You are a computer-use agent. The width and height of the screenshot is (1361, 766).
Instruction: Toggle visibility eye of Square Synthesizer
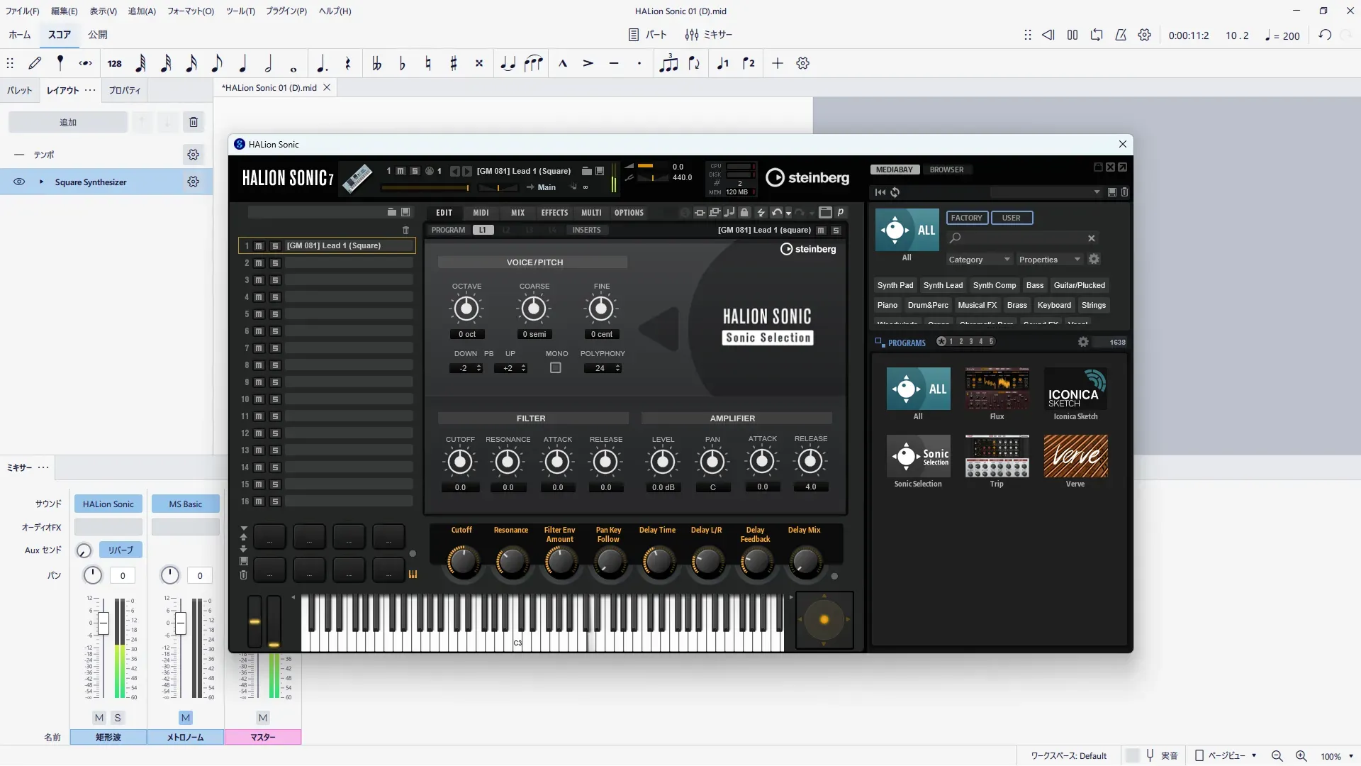(x=19, y=182)
